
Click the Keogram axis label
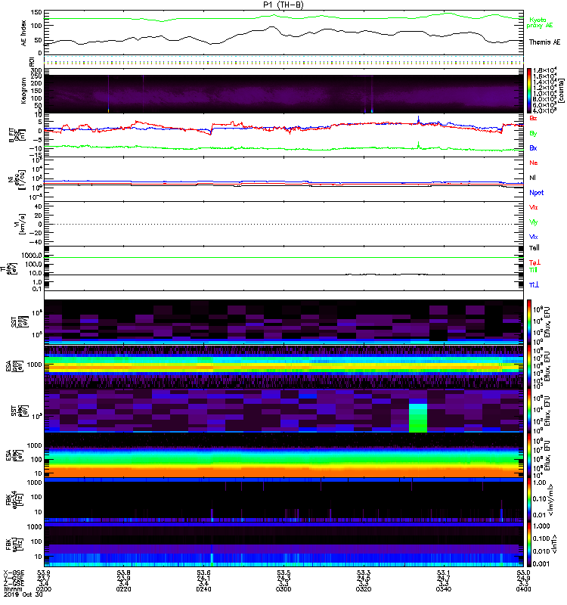coord(23,91)
